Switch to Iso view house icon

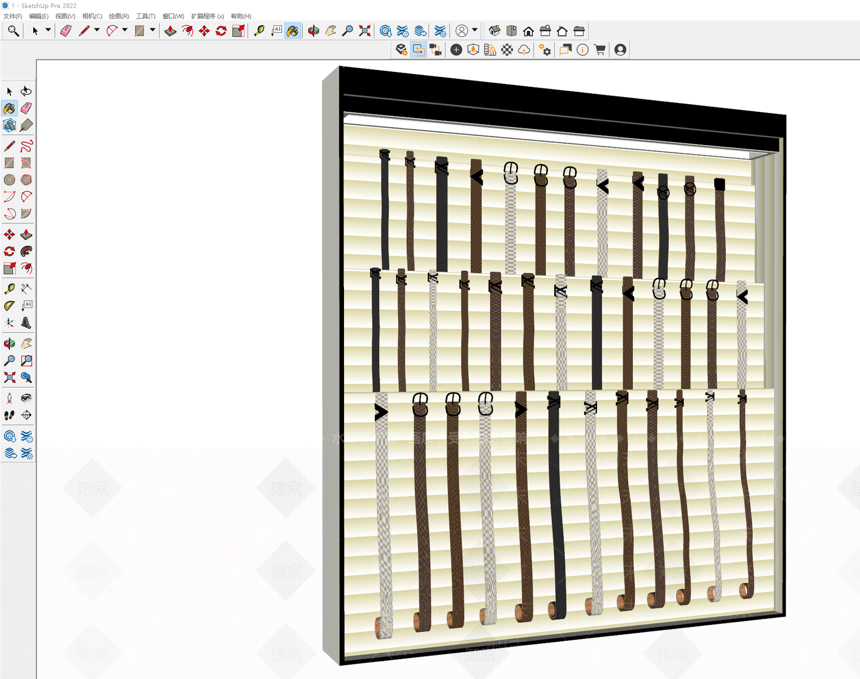tap(495, 31)
